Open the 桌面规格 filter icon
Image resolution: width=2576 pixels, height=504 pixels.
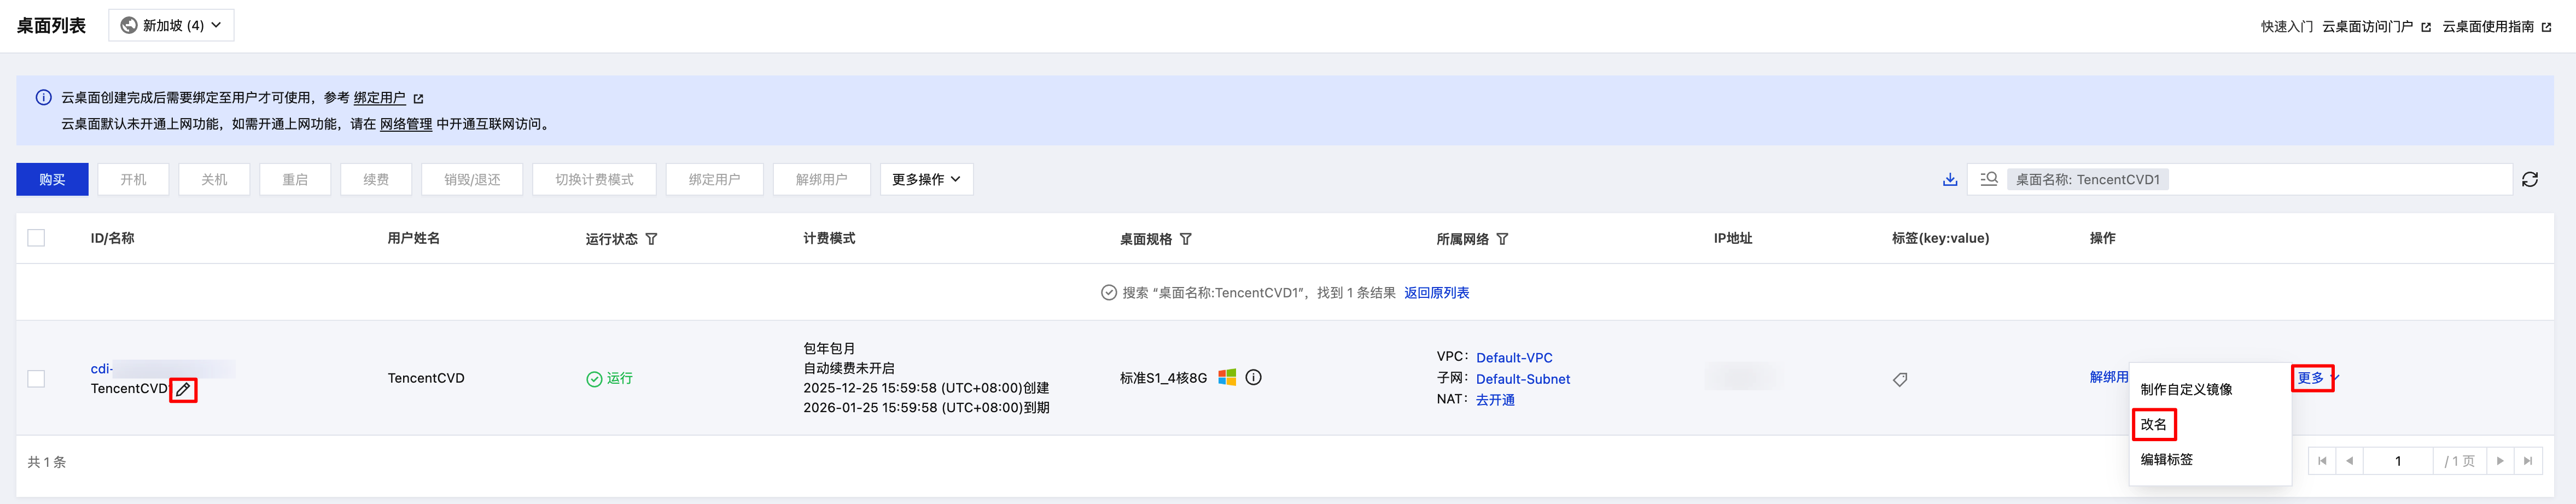click(1186, 239)
